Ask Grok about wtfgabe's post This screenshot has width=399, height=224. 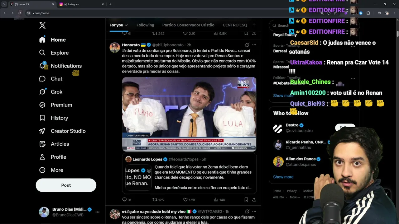[247, 212]
